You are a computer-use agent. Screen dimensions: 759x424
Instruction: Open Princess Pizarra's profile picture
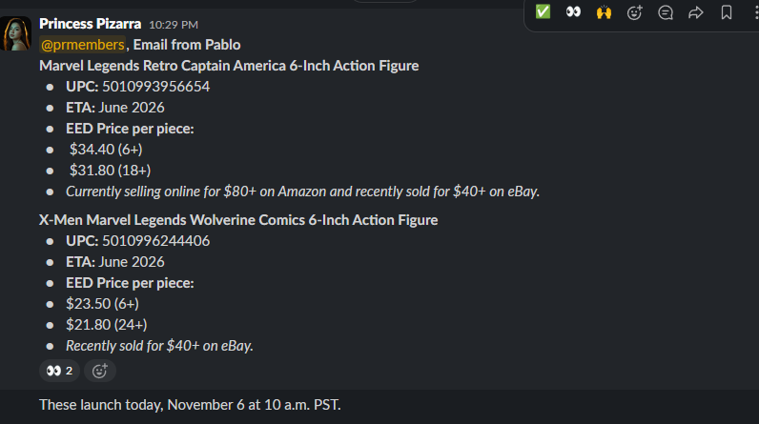point(16,34)
